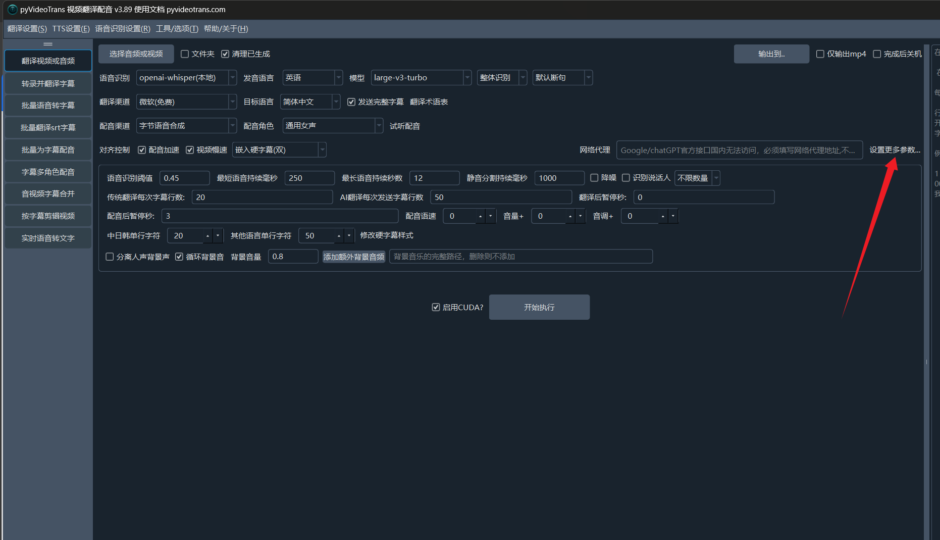Image resolution: width=940 pixels, height=540 pixels.
Task: Click the 网络代理 address input field
Action: click(739, 150)
